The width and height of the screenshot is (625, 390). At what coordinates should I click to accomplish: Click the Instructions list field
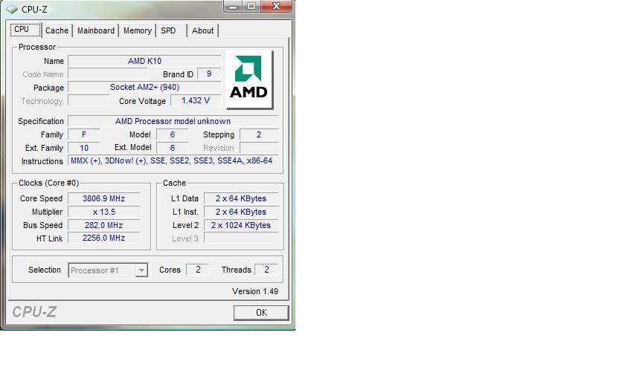pos(173,160)
